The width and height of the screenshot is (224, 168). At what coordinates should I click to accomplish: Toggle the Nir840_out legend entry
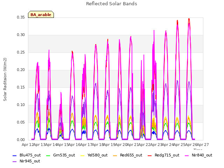[198, 155]
